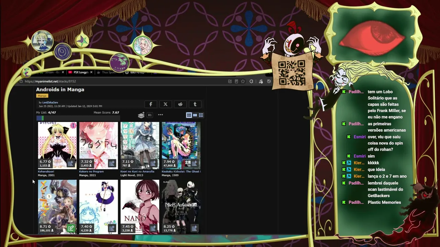Click the 'Mean Score: 7.67' text
The image size is (440, 247).
coord(106,113)
